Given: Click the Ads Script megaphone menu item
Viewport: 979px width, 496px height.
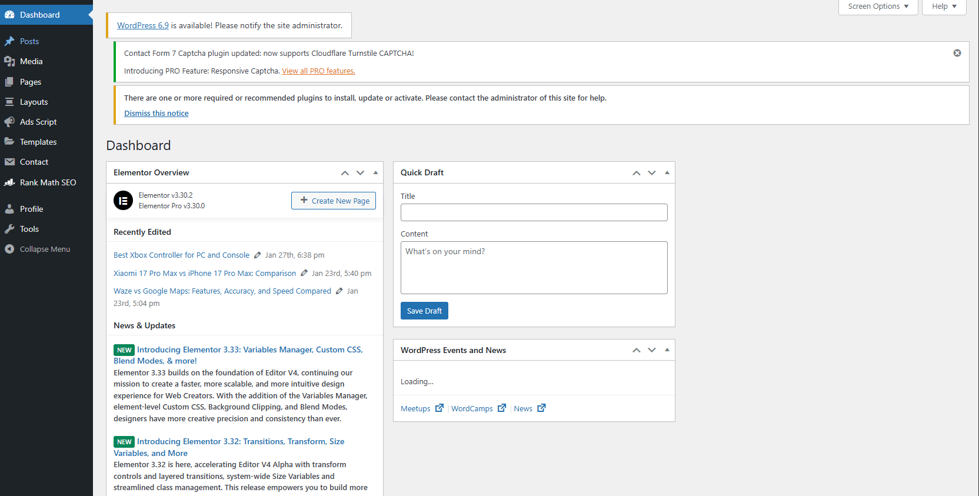Looking at the screenshot, I should pyautogui.click(x=38, y=122).
